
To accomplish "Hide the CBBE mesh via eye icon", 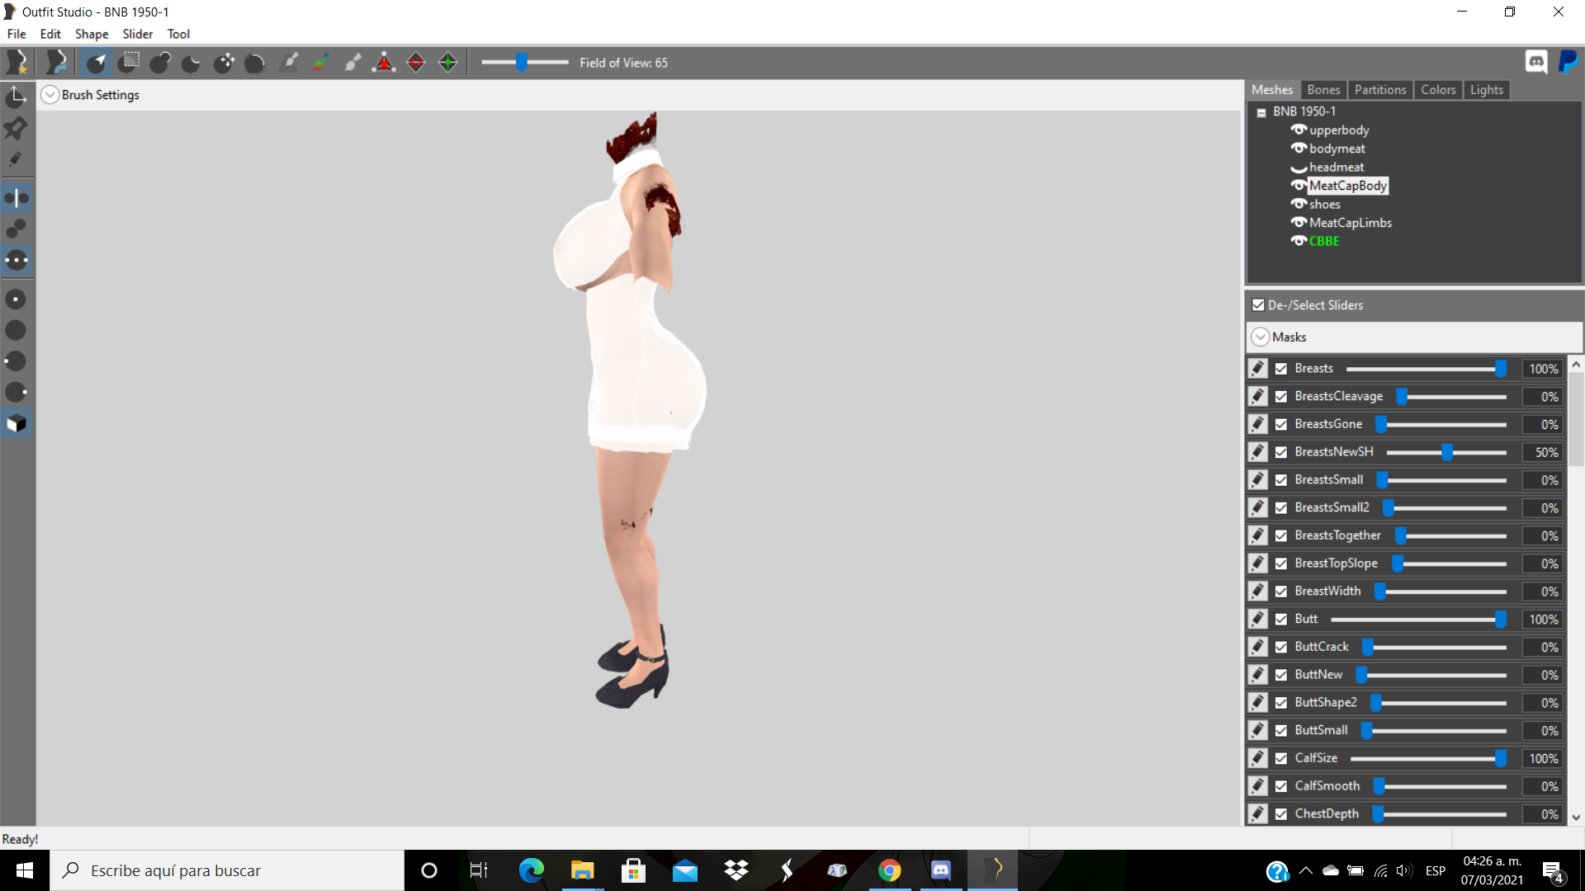I will coord(1299,241).
